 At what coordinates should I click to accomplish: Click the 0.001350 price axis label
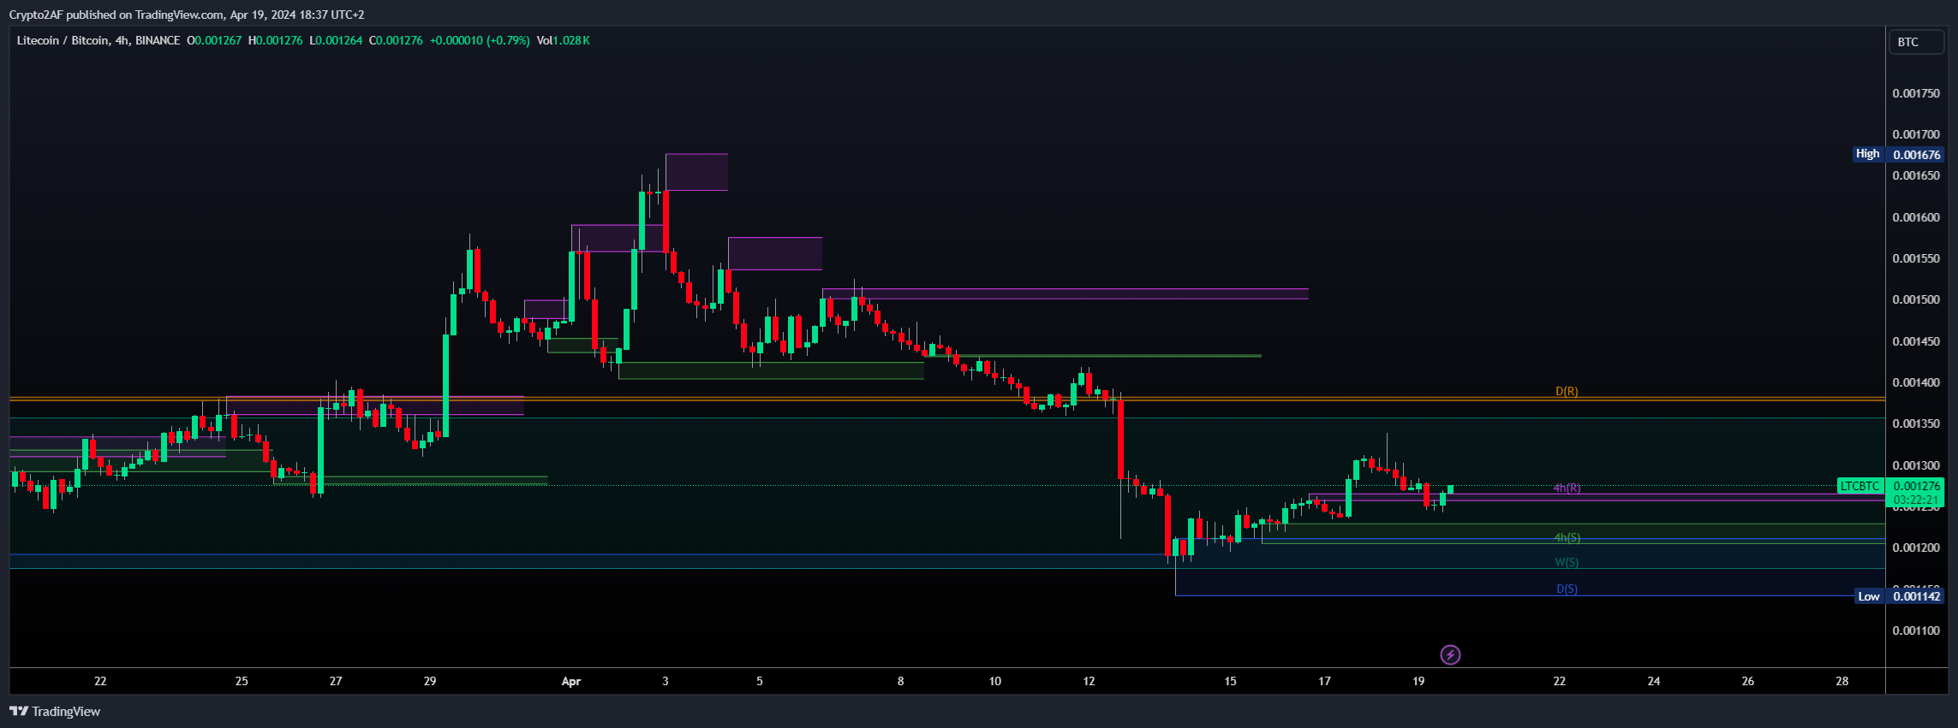(x=1916, y=423)
